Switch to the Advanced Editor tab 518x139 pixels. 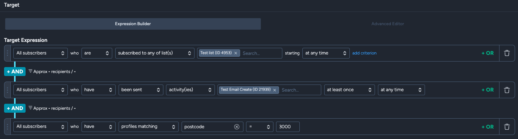(x=388, y=24)
